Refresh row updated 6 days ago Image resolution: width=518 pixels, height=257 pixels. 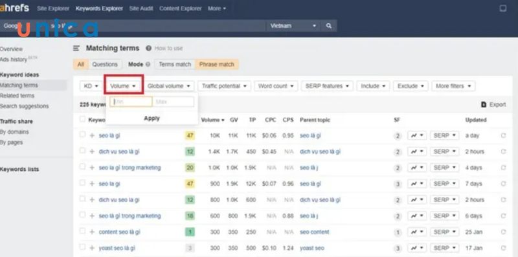tap(503, 216)
